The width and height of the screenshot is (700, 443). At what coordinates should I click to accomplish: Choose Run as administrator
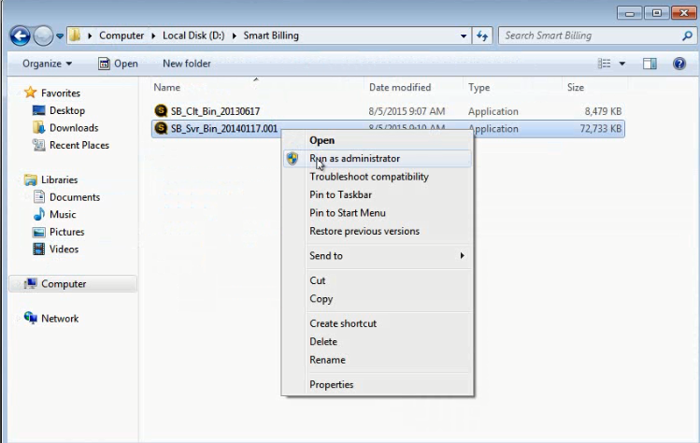click(x=378, y=159)
